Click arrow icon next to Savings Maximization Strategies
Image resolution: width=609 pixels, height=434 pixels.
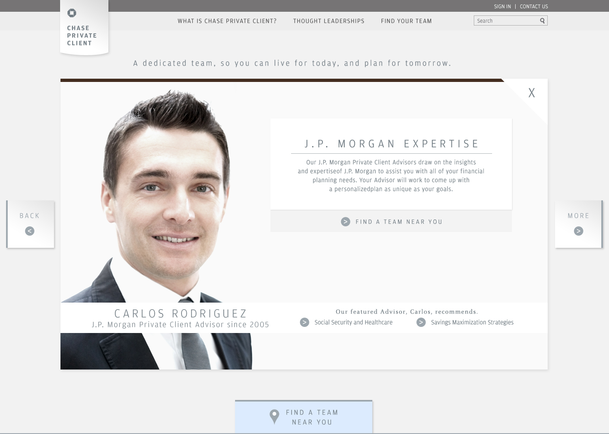(421, 322)
